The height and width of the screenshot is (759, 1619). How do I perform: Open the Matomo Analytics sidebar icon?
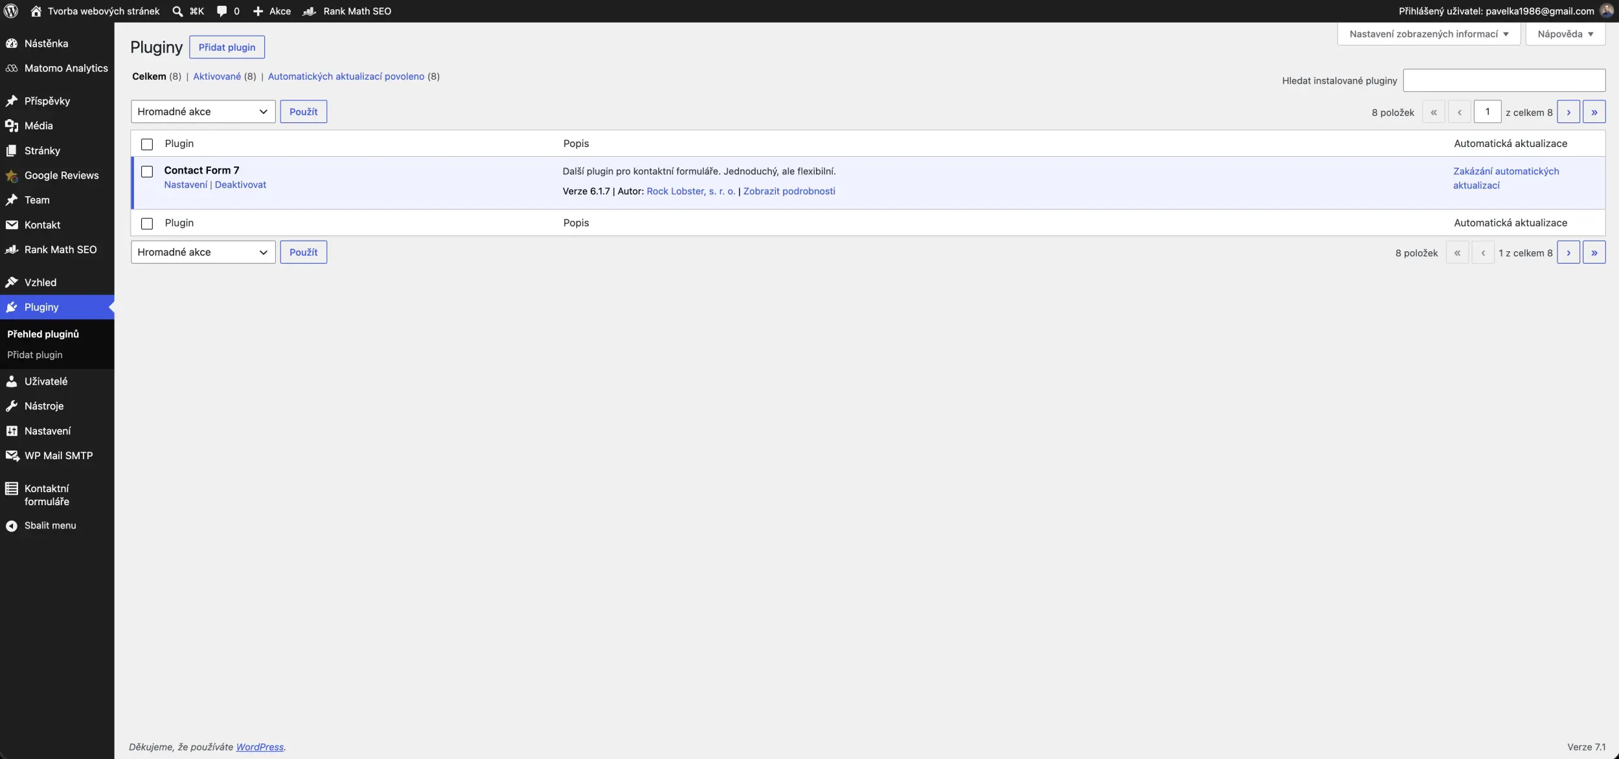coord(12,68)
